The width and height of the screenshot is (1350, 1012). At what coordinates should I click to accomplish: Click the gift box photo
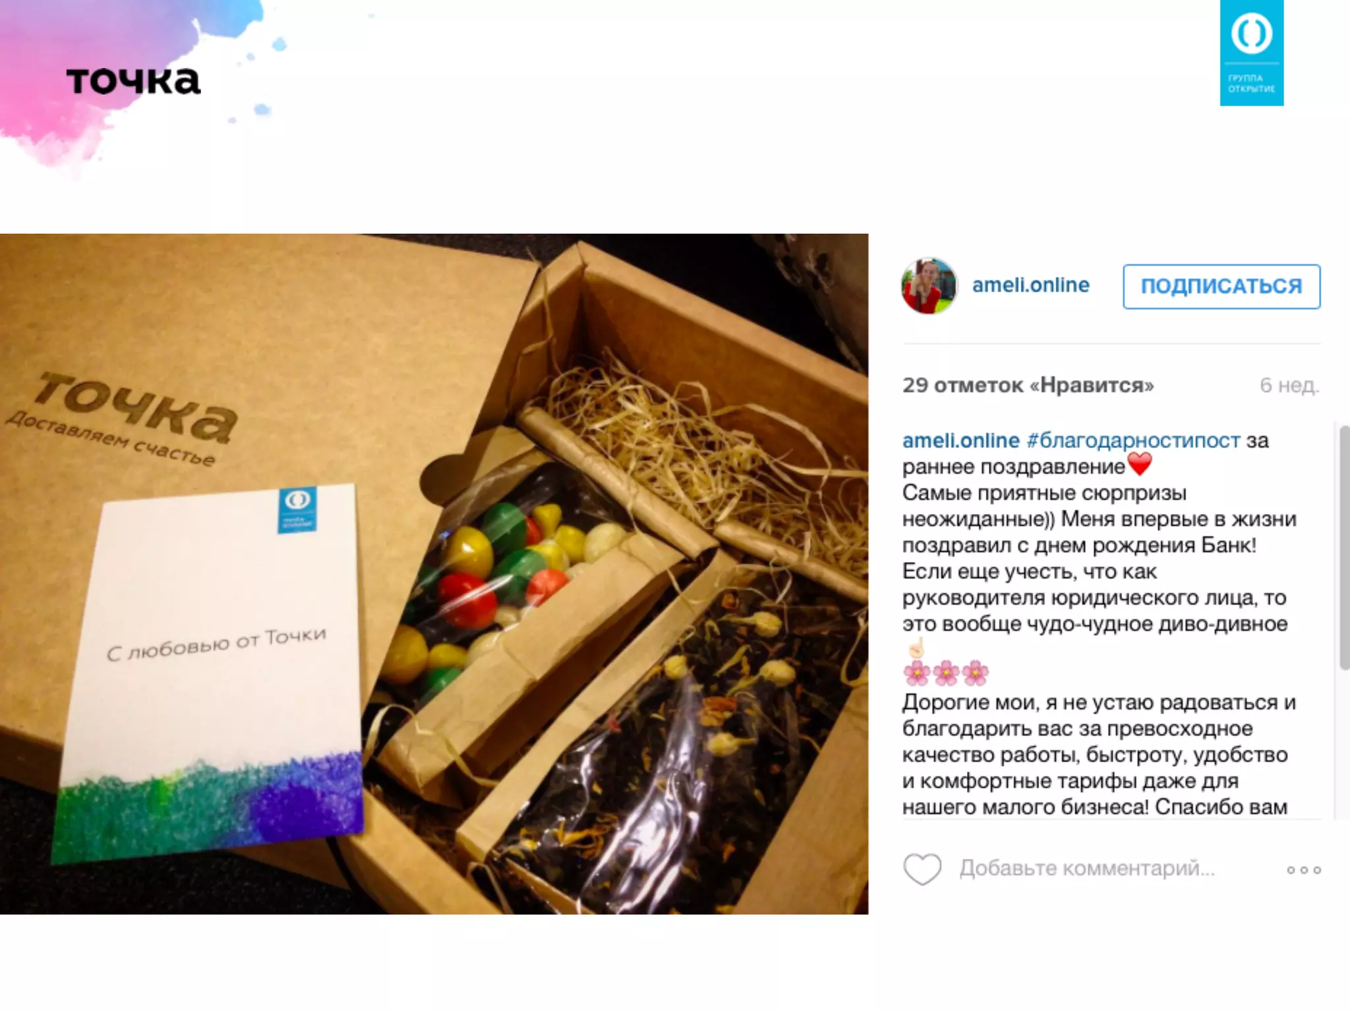click(434, 573)
